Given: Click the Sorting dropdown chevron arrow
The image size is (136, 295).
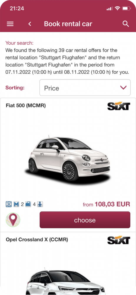Looking at the screenshot, I should click(x=123, y=88).
